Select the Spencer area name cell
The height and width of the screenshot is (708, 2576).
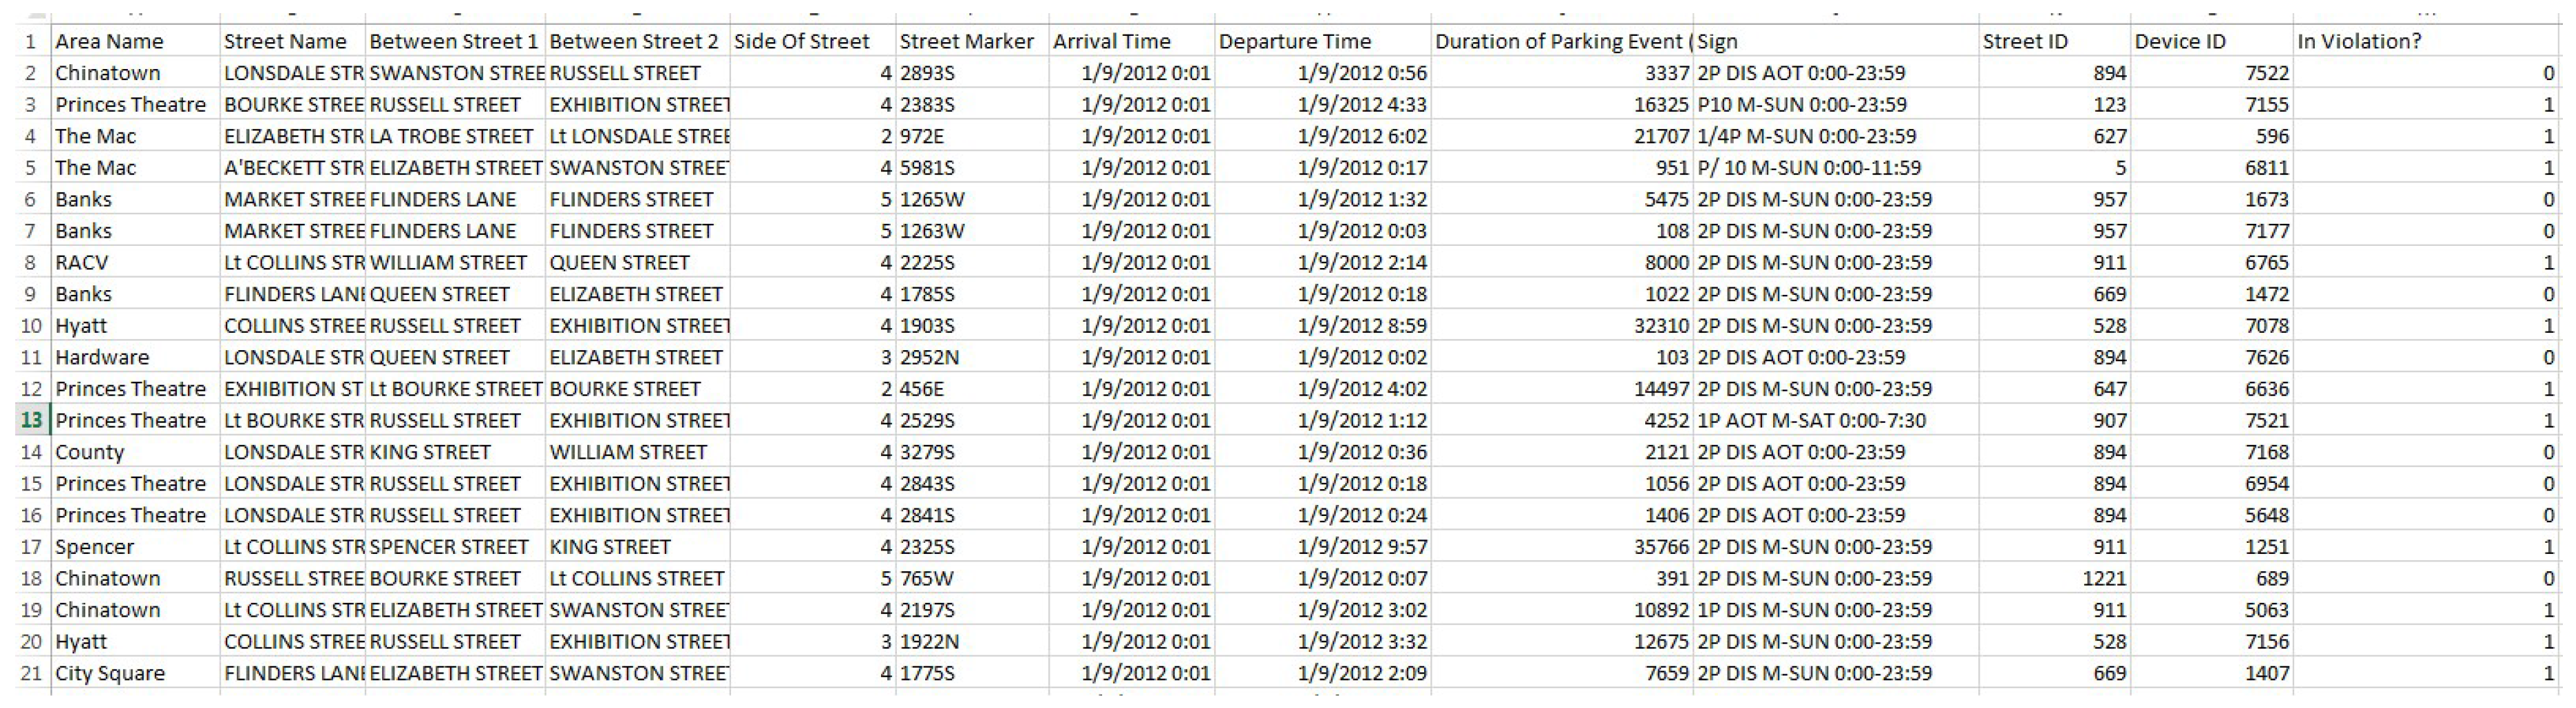point(134,547)
